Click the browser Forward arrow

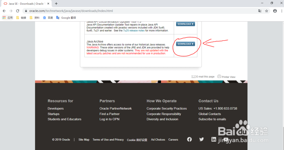click(11, 11)
